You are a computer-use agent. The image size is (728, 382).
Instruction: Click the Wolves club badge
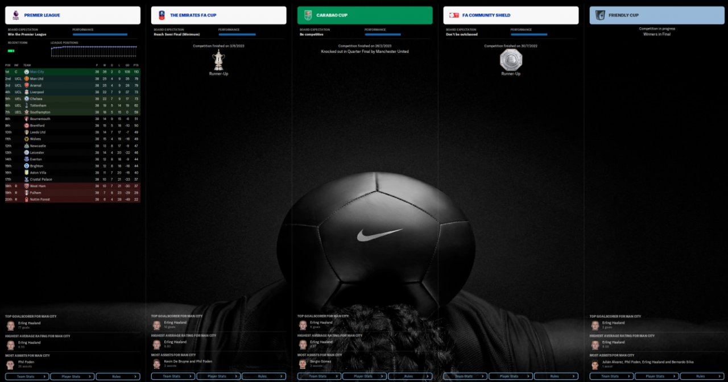(27, 139)
